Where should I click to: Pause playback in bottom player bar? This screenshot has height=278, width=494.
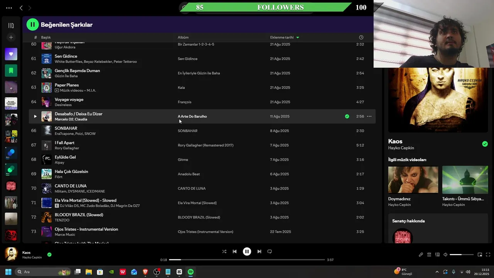click(247, 251)
